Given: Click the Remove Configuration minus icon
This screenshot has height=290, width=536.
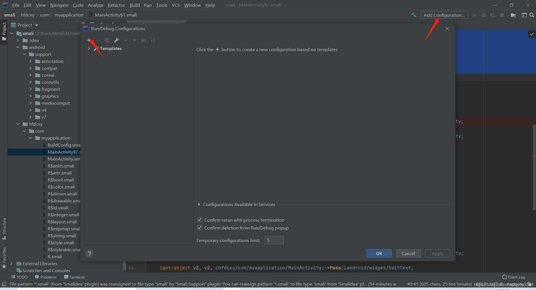Looking at the screenshot, I should [98, 40].
